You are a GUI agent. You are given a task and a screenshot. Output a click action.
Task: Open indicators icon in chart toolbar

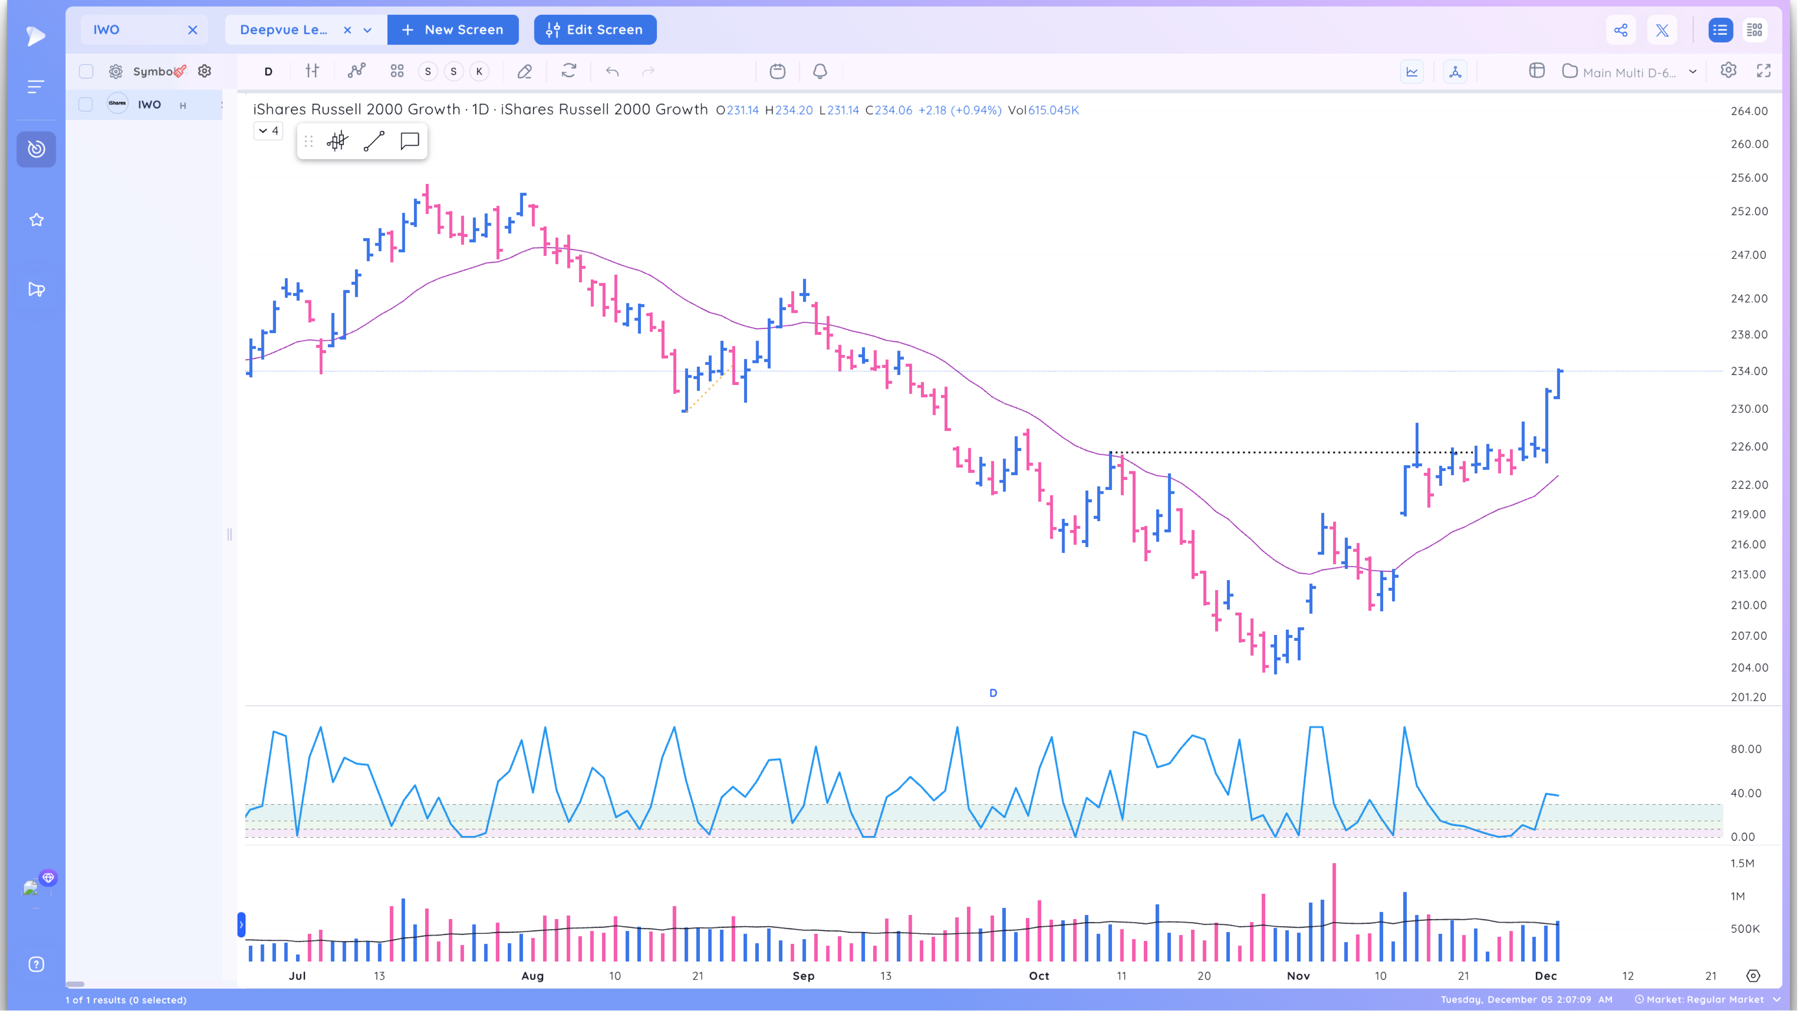click(x=357, y=71)
